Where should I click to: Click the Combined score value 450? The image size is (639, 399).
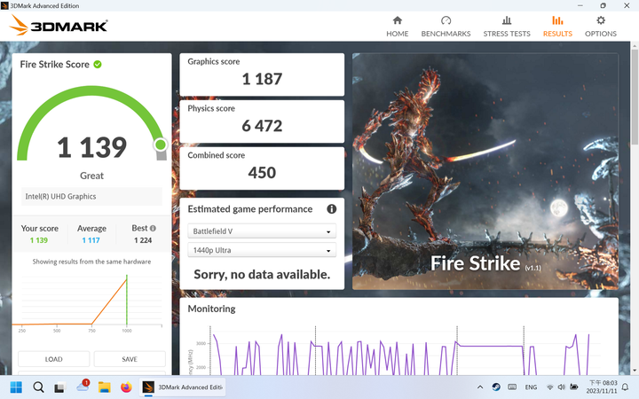coord(262,173)
